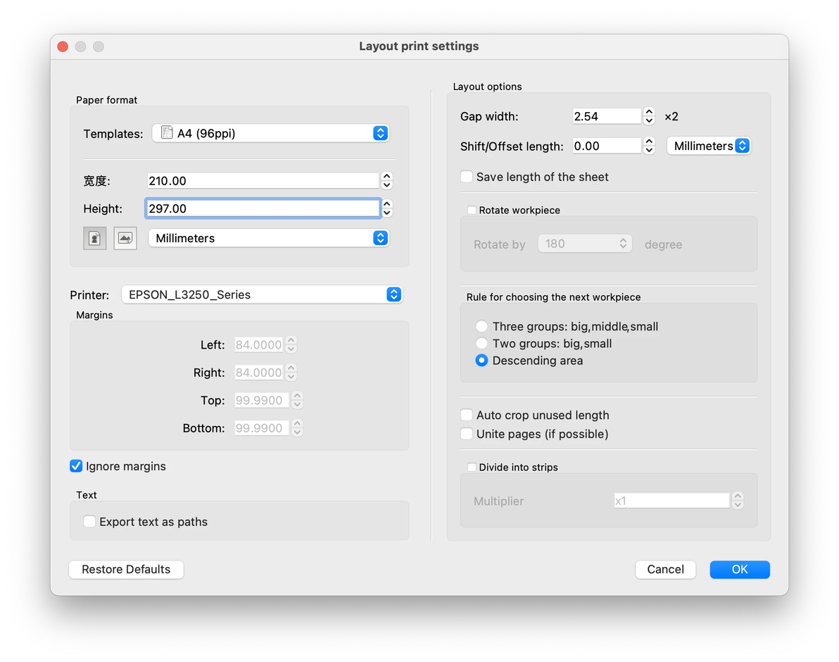Choose Two groups: big,small option
Viewport: 839px width, 662px height.
pos(481,344)
